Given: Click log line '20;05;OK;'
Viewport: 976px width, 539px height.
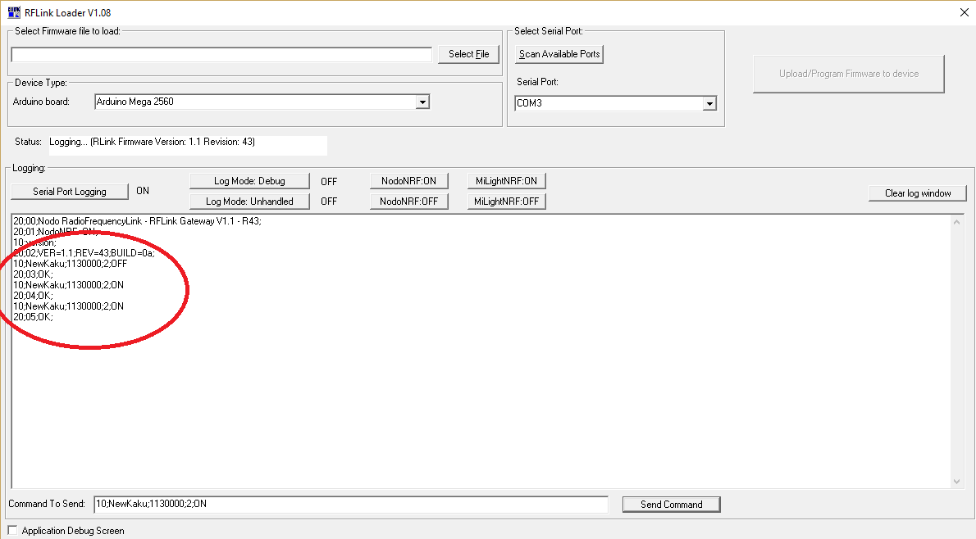Looking at the screenshot, I should (x=33, y=317).
